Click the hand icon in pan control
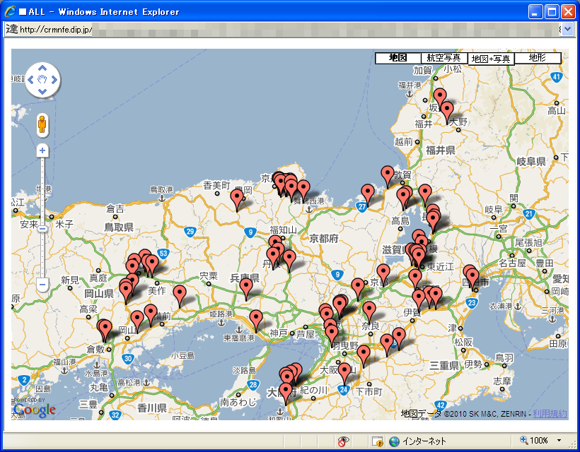This screenshot has height=452, width=580. 42,79
